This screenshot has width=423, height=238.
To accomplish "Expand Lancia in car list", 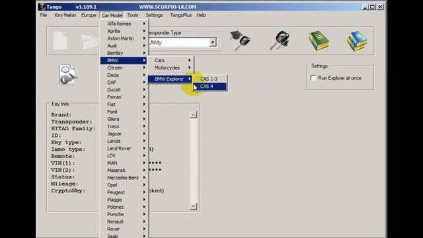I will click(124, 141).
